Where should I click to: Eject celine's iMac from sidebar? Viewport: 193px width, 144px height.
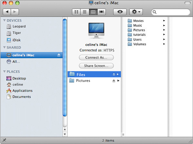59,55
